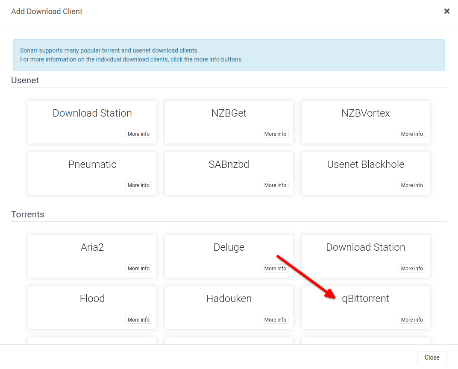
Task: Click the 'For more information on the individual' line
Action: (x=131, y=59)
